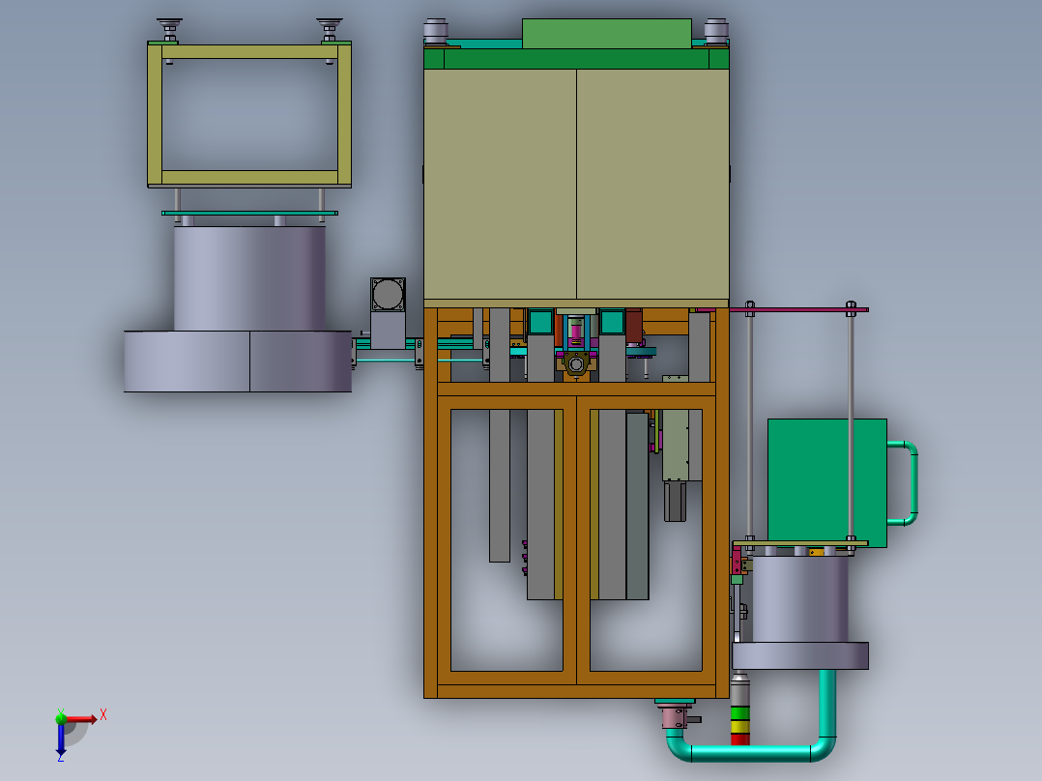Select the red-yellow-green stack light tower
The width and height of the screenshot is (1042, 781).
[740, 709]
